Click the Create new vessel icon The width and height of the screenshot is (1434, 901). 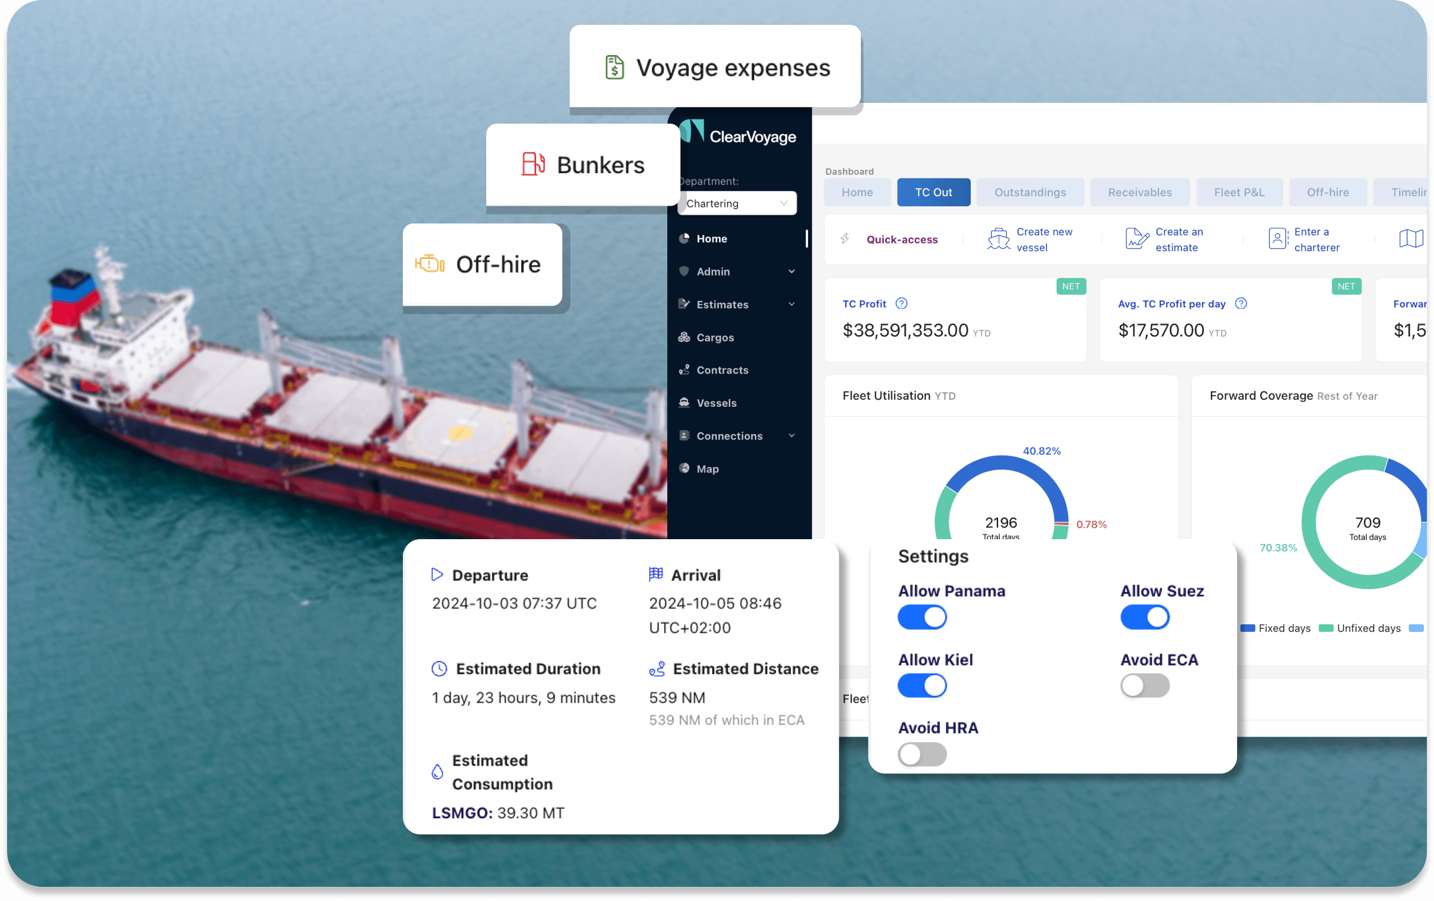pyautogui.click(x=998, y=239)
